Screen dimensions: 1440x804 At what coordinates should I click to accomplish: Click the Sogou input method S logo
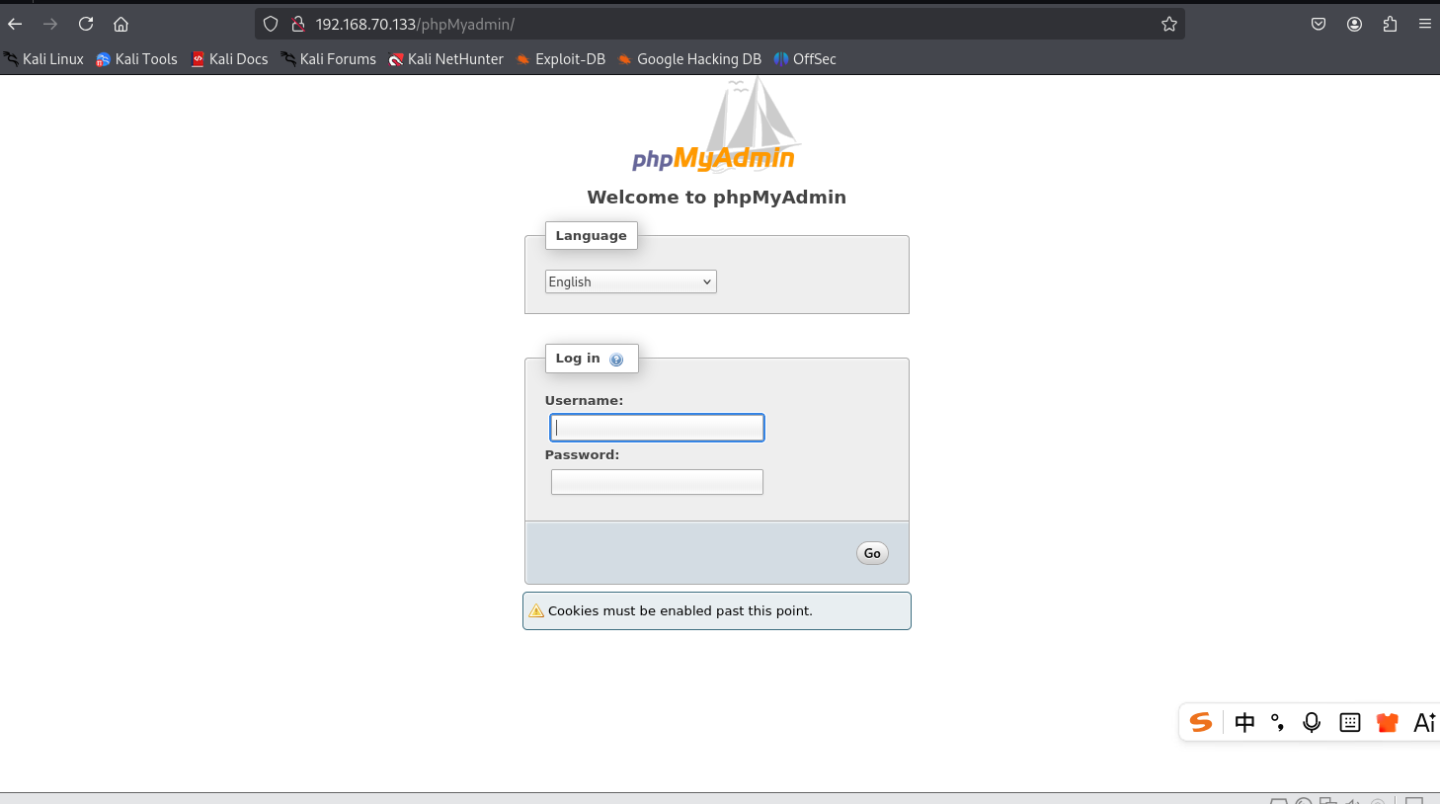point(1201,722)
